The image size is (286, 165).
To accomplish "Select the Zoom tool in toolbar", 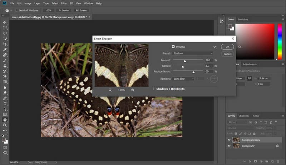I will coord(5,125).
